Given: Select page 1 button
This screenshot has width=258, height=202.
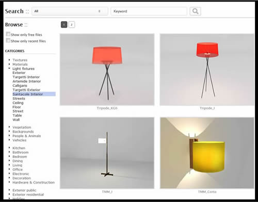Looking at the screenshot, I should click(x=64, y=25).
